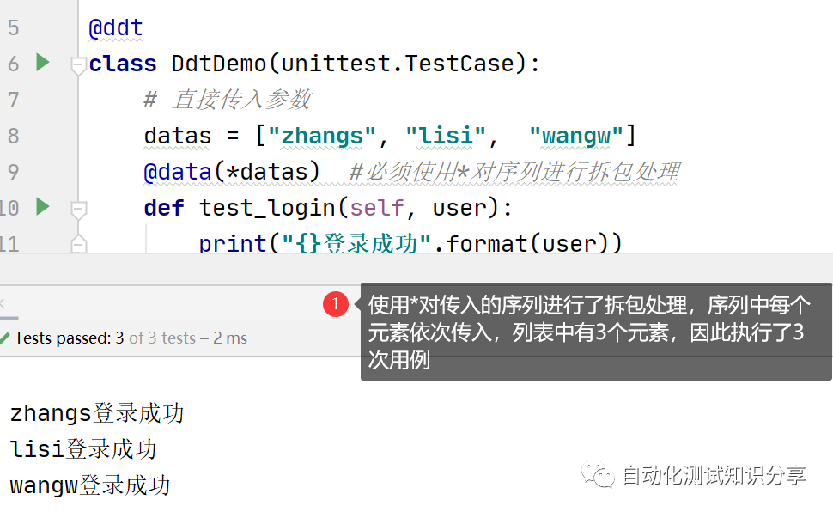The image size is (833, 512).
Task: Click the @data decorator on line 9
Action: click(177, 172)
